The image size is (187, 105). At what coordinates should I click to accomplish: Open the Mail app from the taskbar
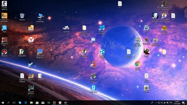(43, 103)
